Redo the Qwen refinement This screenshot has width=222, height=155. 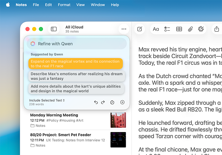(103, 102)
